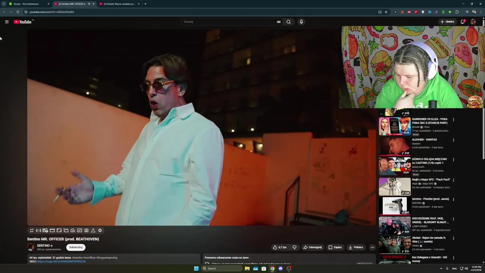
Task: Like the video (3,7 tys.)
Action: 280,247
